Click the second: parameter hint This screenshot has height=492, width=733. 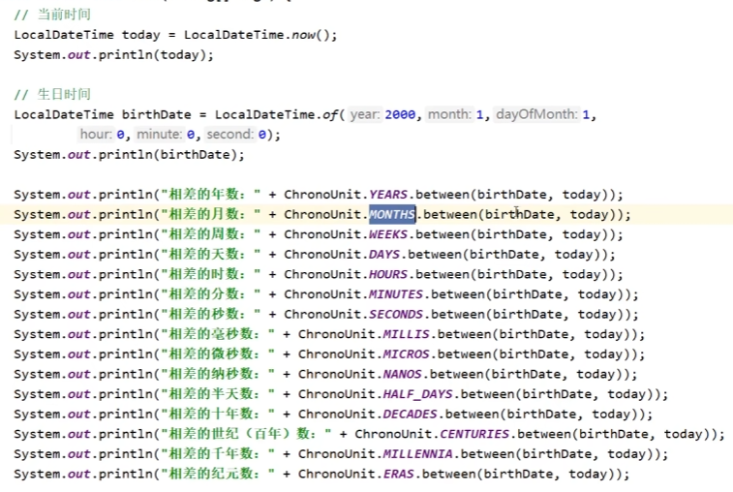(230, 135)
